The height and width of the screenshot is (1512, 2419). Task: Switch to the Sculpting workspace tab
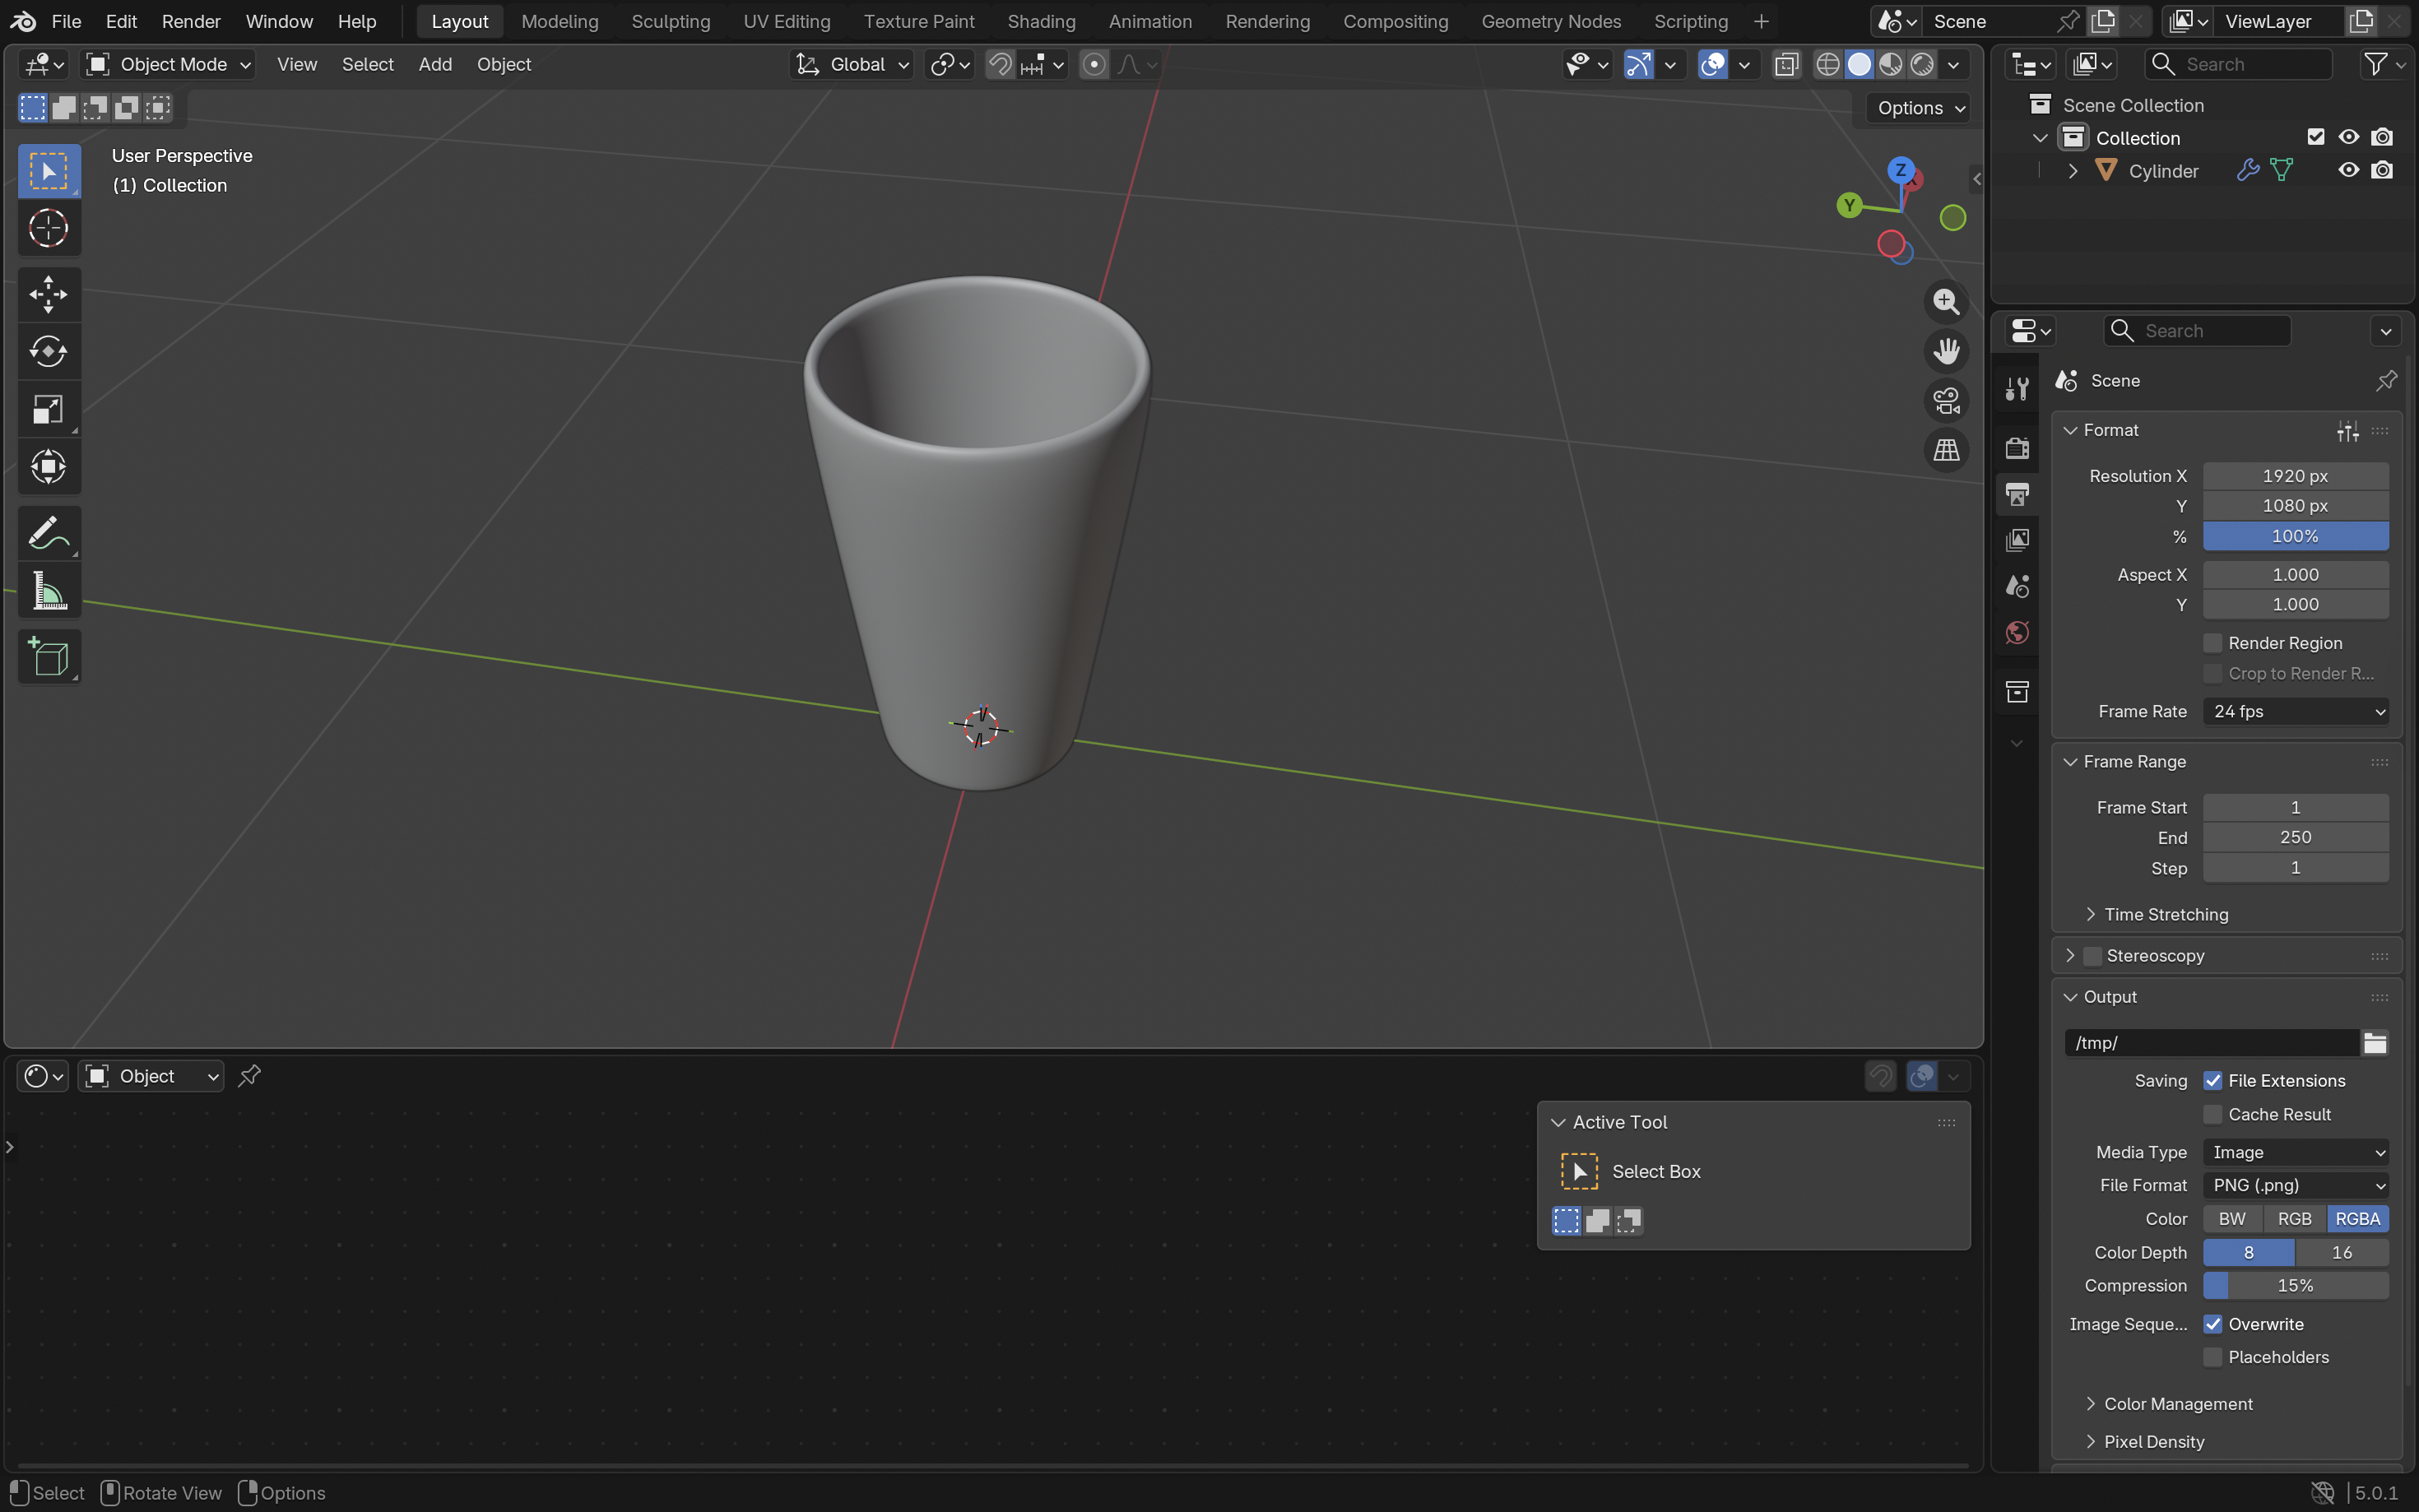click(670, 21)
